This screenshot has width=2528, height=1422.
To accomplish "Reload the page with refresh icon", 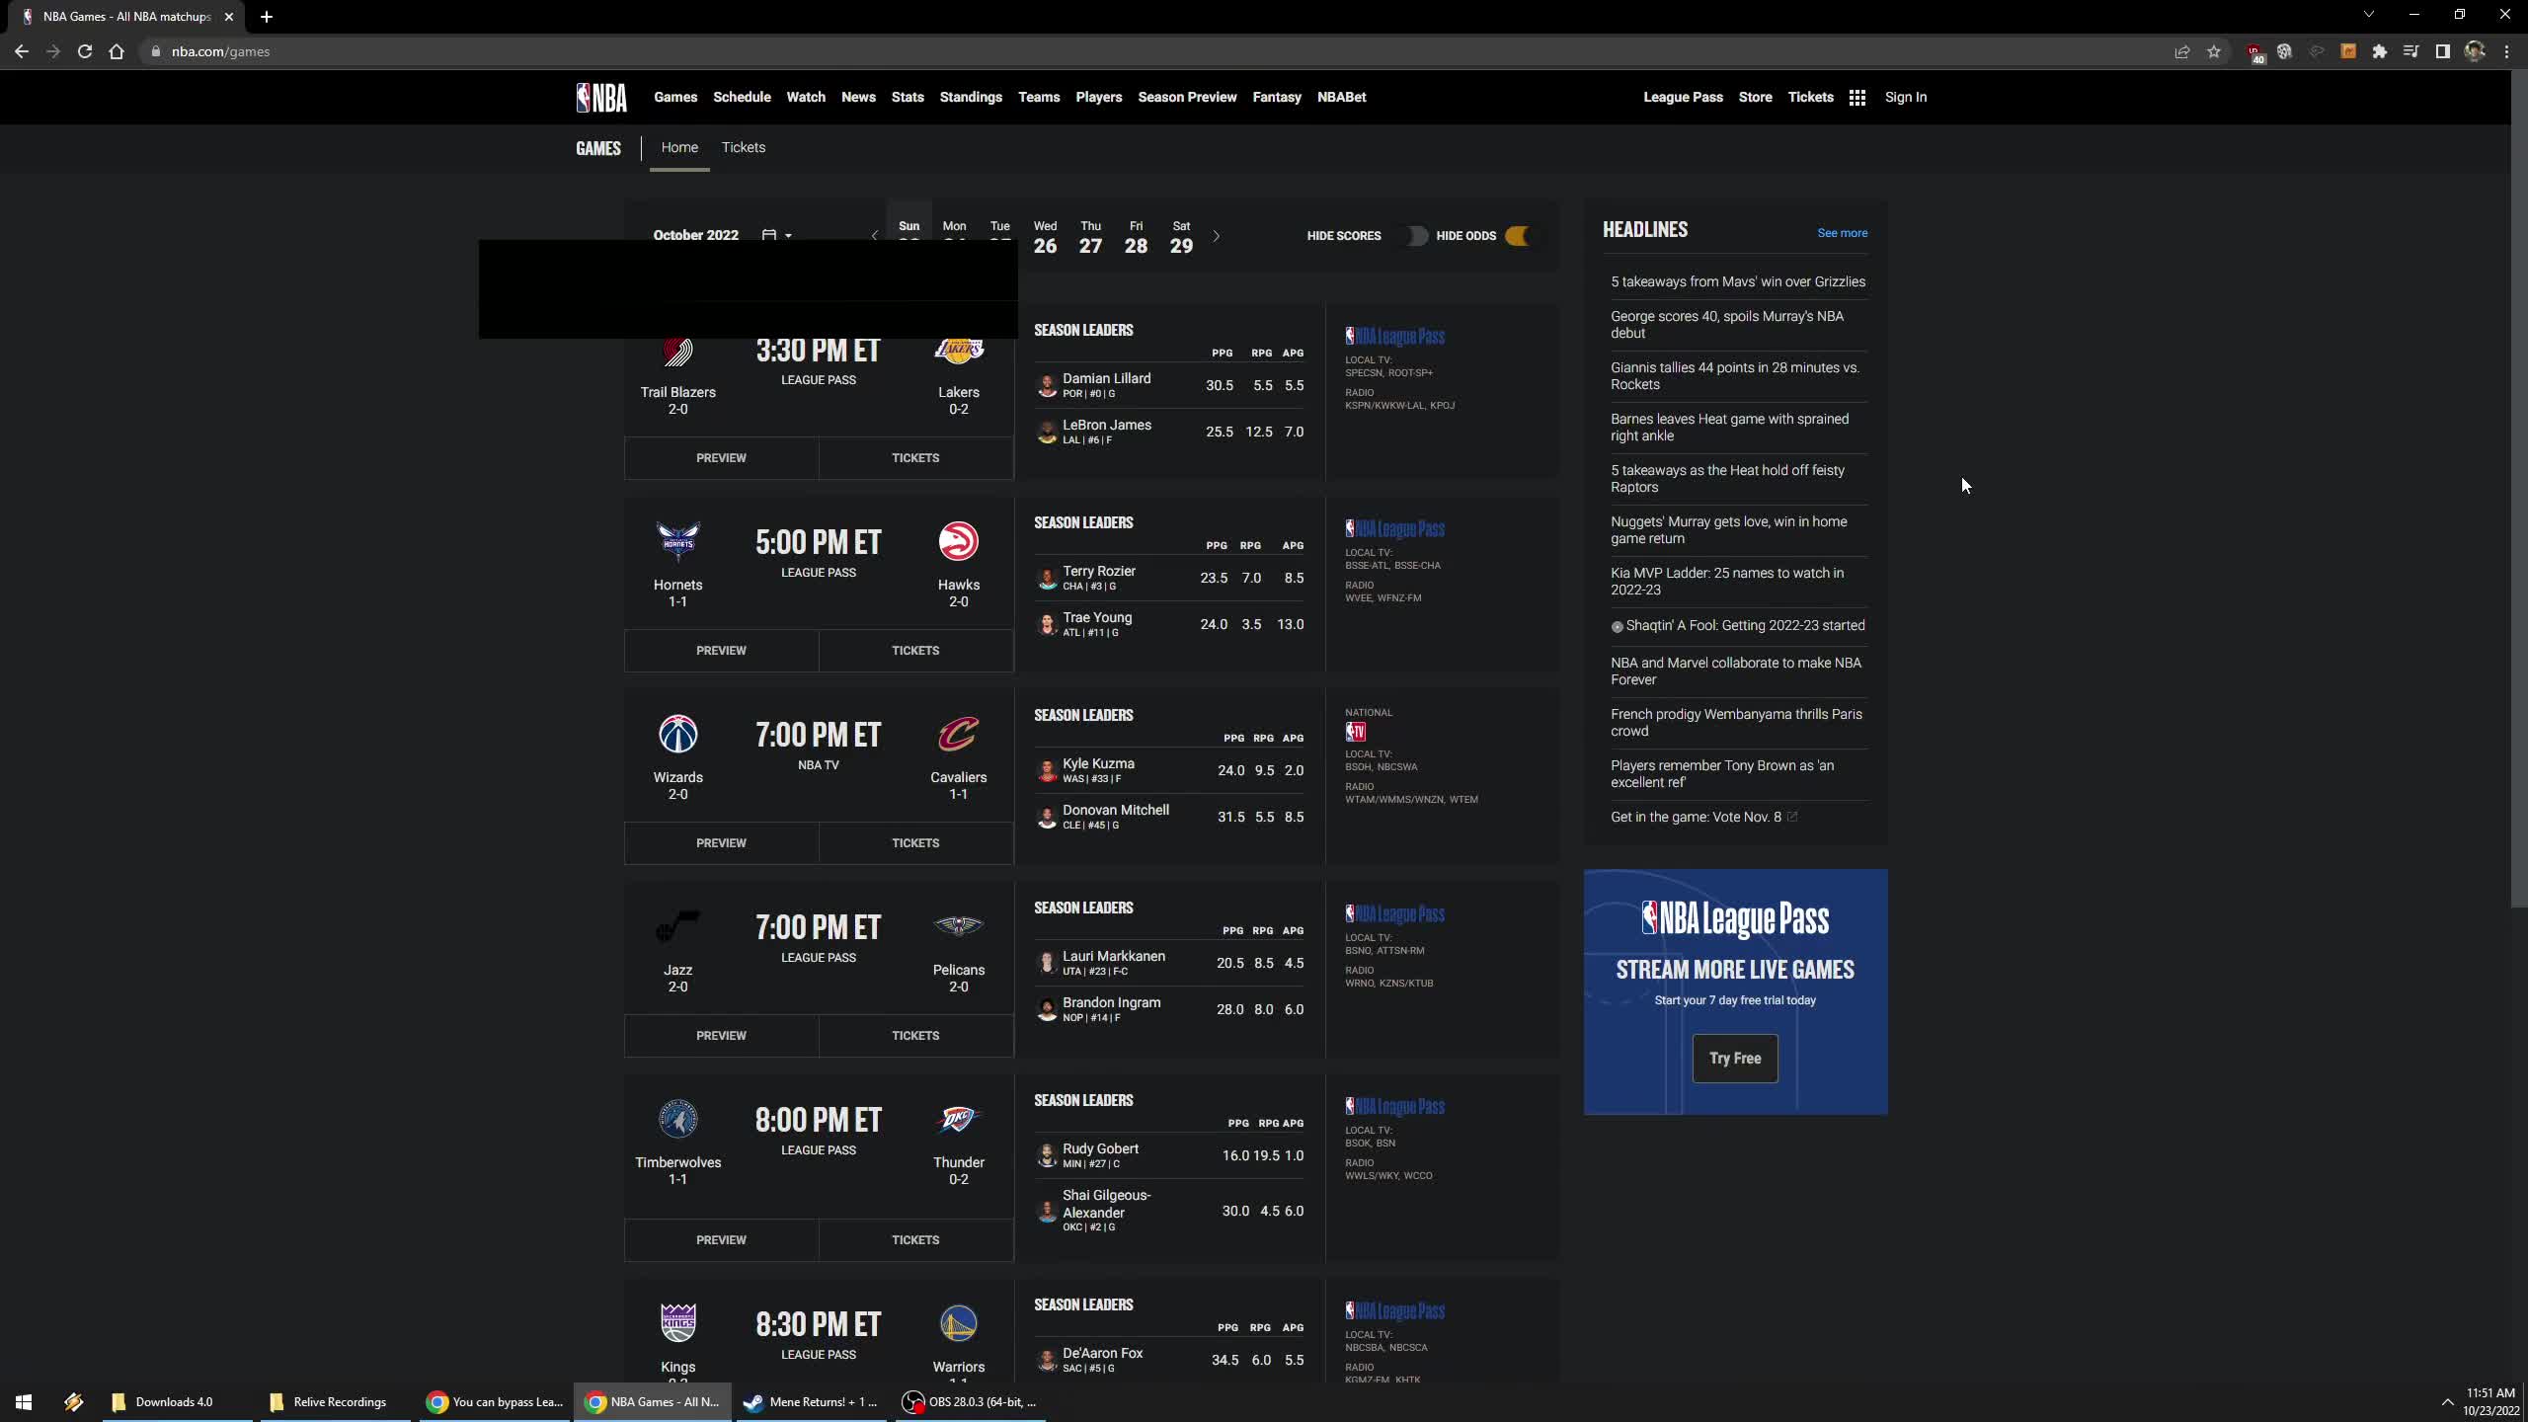I will point(85,51).
